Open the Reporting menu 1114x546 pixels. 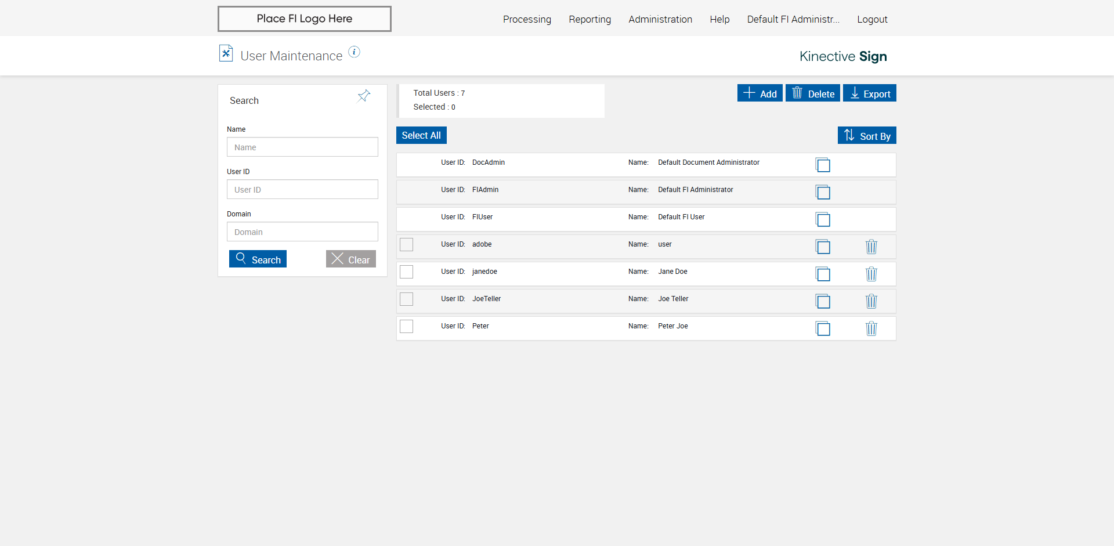[589, 19]
